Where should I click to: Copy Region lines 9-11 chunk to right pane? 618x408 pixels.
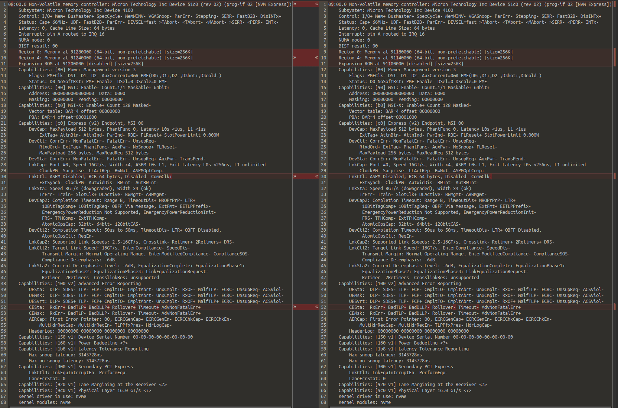coord(295,58)
